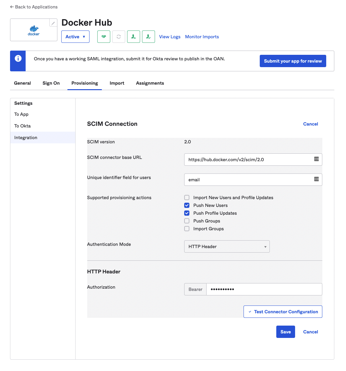The width and height of the screenshot is (346, 371).
Task: Switch to the General tab
Action: click(22, 83)
